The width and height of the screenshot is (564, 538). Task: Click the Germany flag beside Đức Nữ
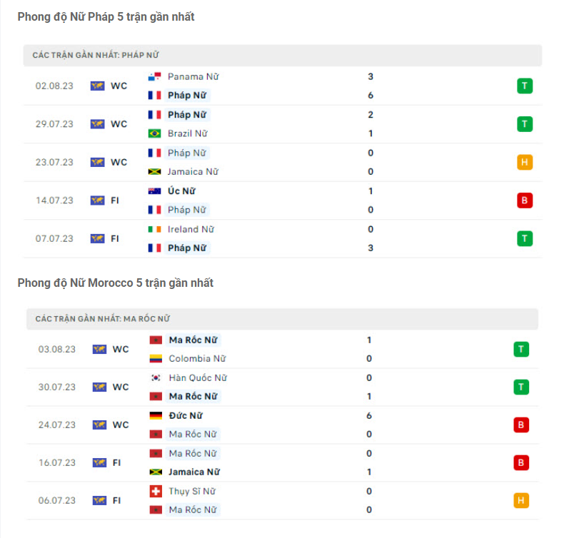coord(156,416)
